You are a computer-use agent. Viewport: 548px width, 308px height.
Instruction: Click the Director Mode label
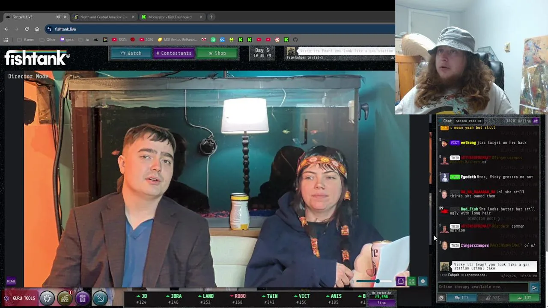tap(28, 77)
